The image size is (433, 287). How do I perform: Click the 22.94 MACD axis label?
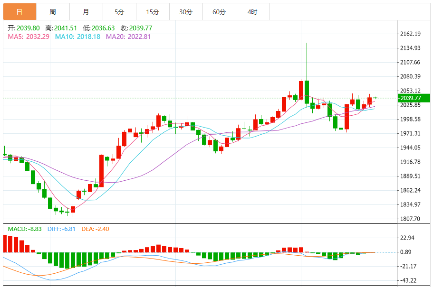(407, 238)
